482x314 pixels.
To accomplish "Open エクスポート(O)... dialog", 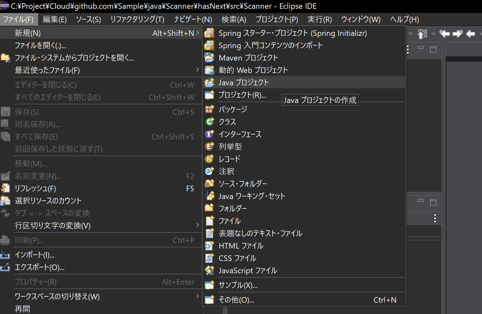I will pyautogui.click(x=100, y=267).
